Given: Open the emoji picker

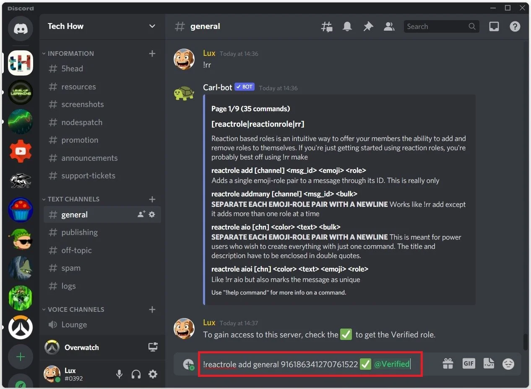Looking at the screenshot, I should pos(508,364).
